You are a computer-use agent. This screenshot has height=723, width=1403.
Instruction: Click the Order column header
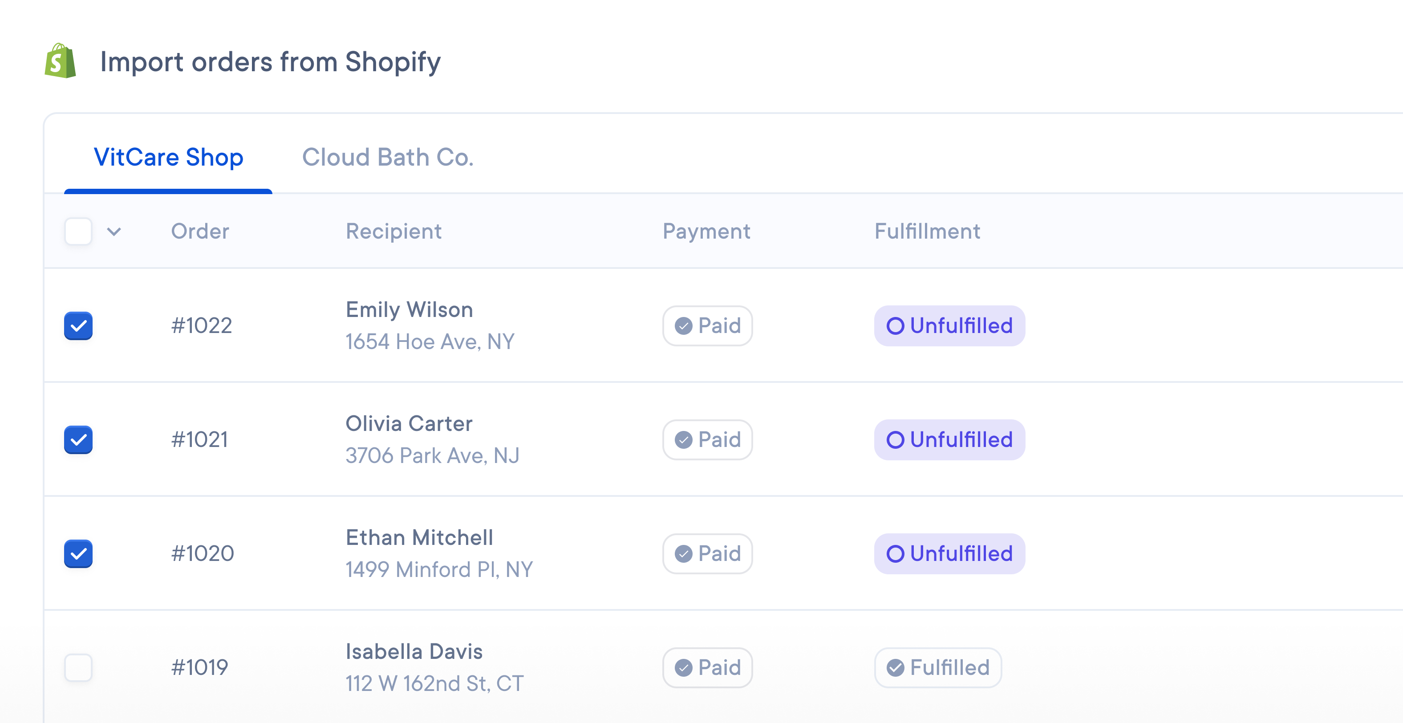(x=200, y=232)
